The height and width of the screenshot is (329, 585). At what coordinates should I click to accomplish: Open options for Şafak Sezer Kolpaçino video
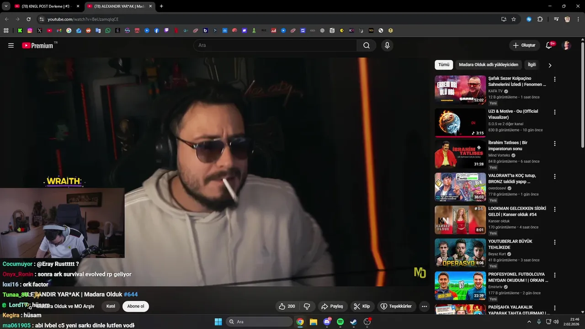(555, 79)
